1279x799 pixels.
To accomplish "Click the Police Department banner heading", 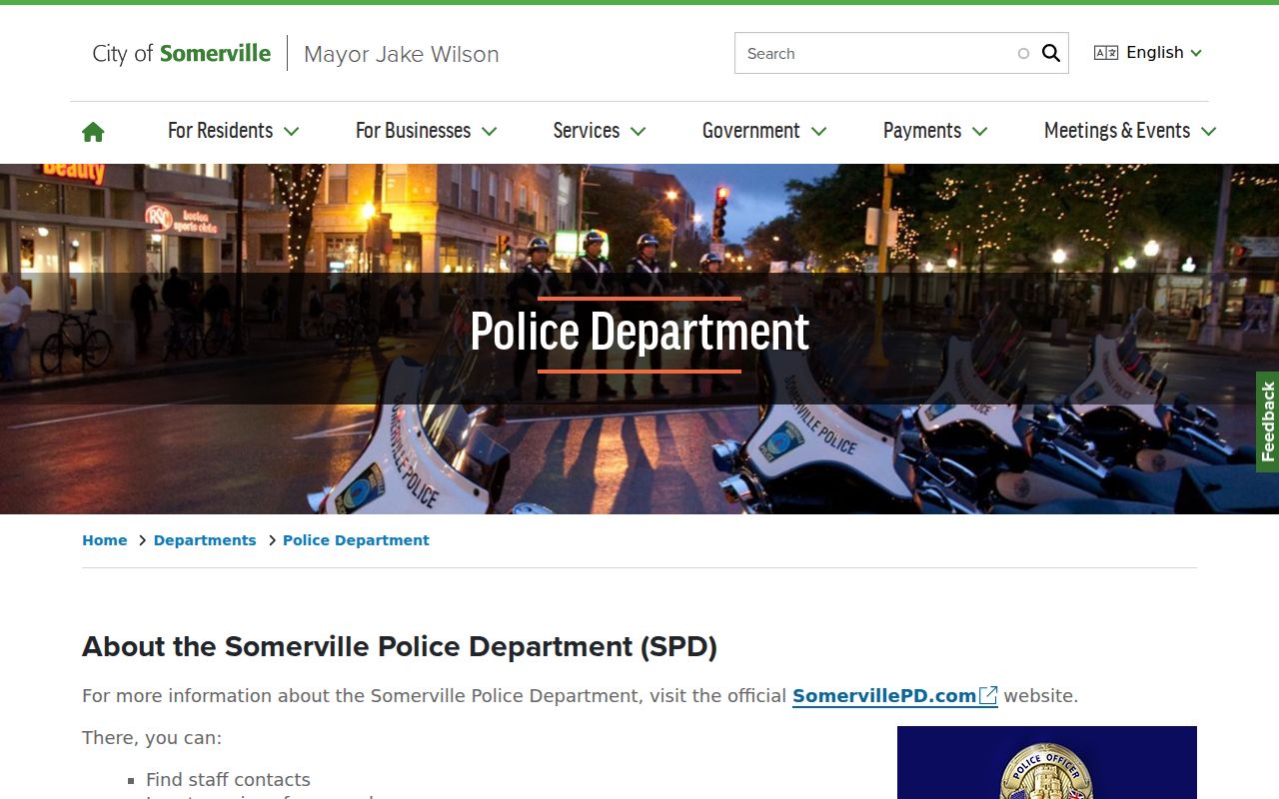I will (639, 332).
